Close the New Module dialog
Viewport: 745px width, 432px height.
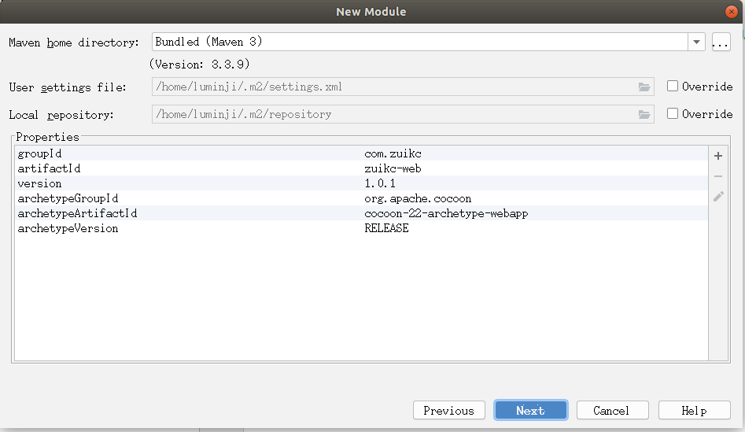click(x=732, y=11)
